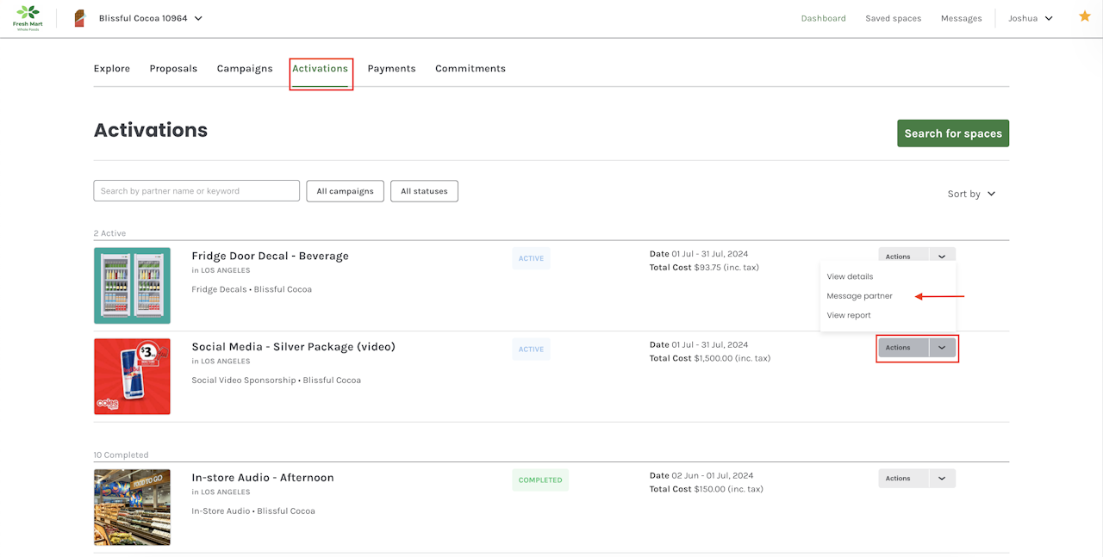Click the Search for spaces button

[x=952, y=133]
